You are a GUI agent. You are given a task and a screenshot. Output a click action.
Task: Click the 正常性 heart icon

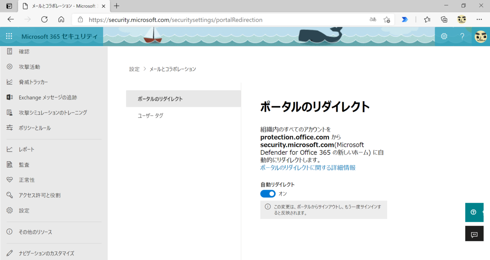9,180
